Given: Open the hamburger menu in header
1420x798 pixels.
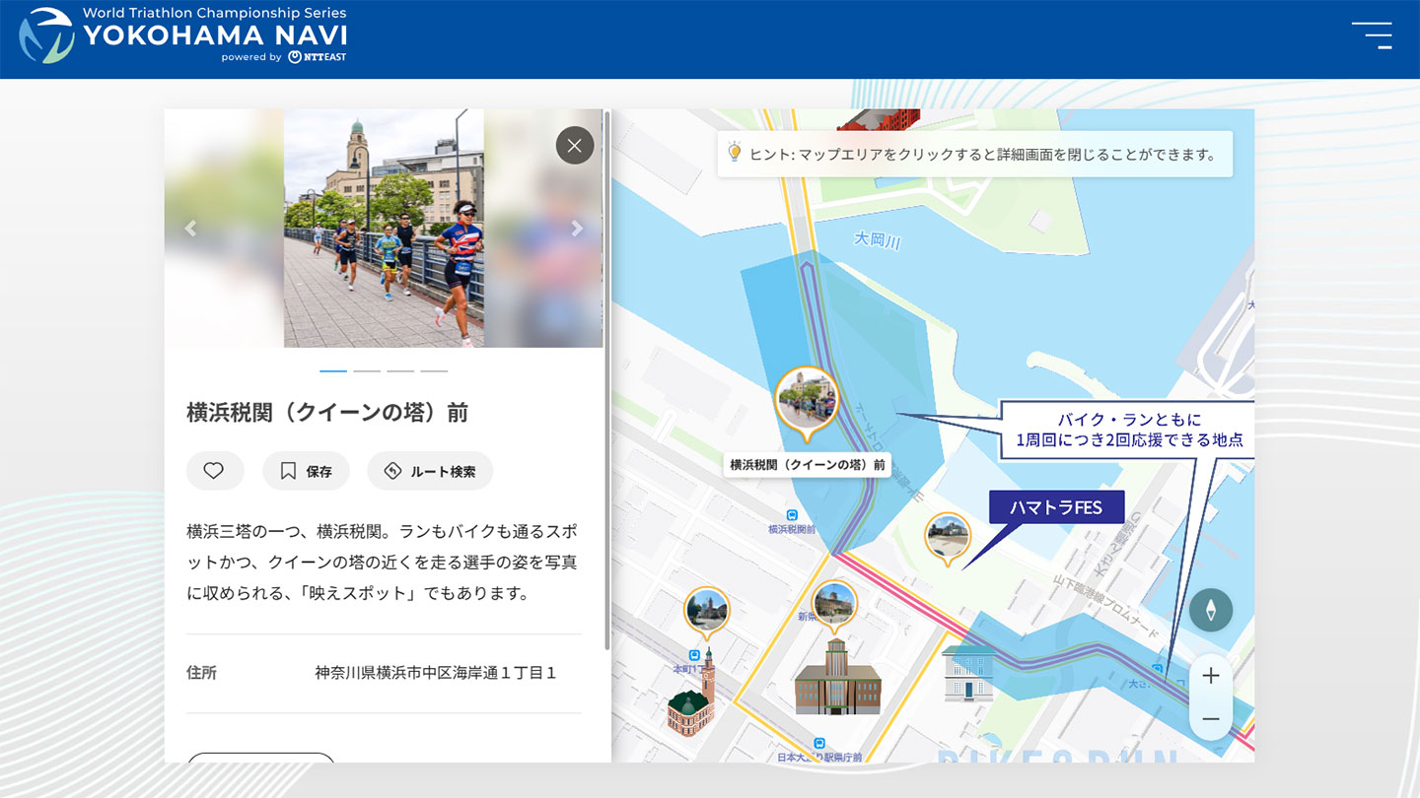Looking at the screenshot, I should (x=1372, y=35).
